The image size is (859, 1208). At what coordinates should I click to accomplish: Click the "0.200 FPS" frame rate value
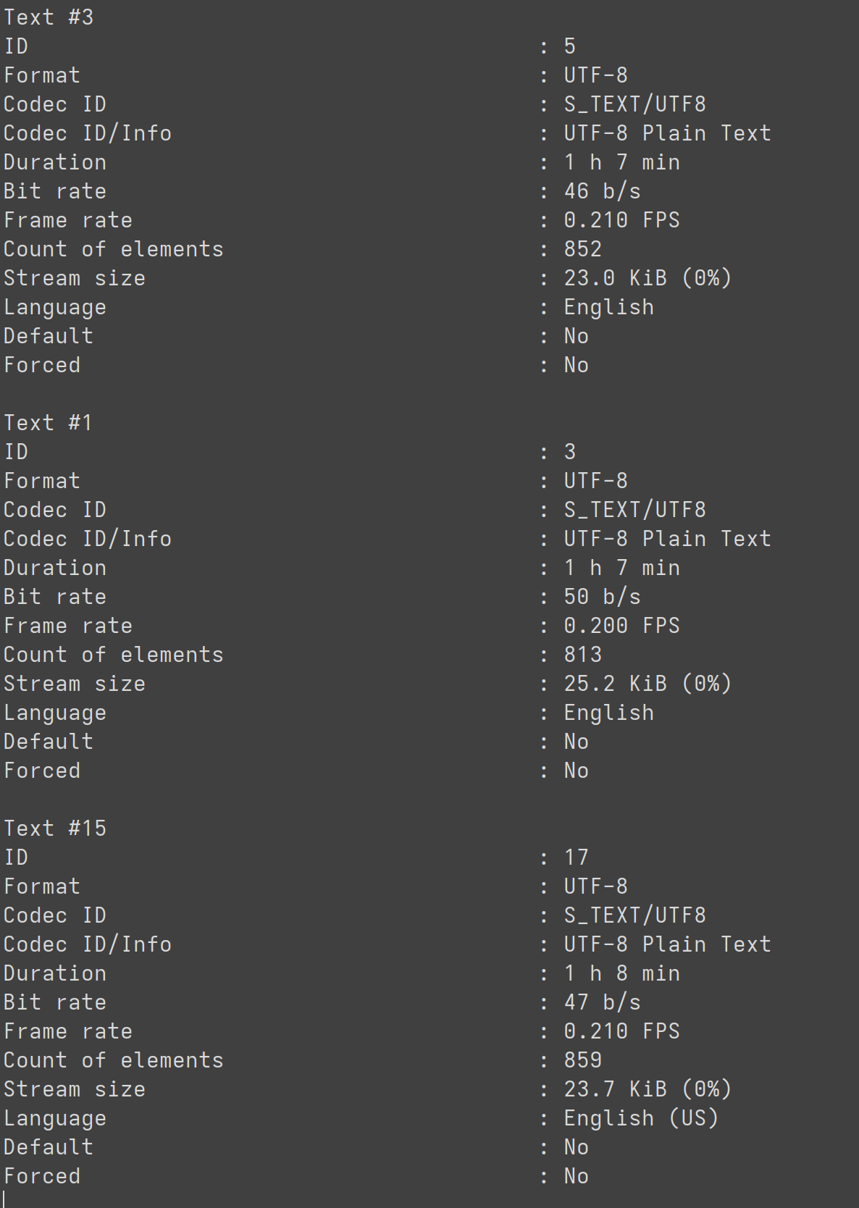[622, 626]
